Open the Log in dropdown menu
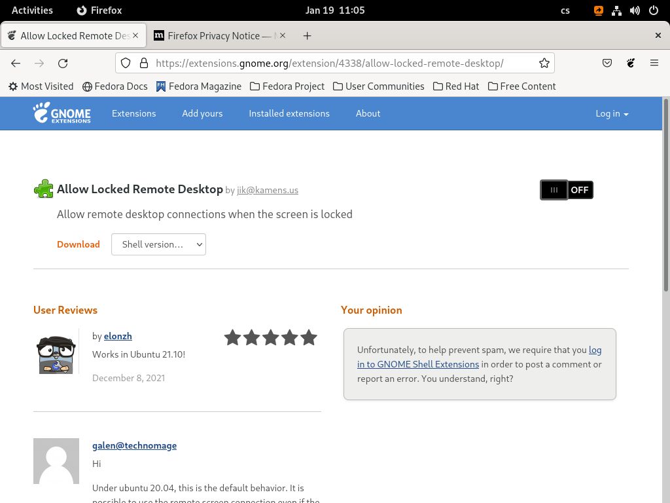The width and height of the screenshot is (670, 503). 612,113
